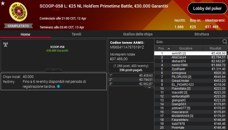Image resolution: width=228 pixels, height=130 pixels.
Task: Click the broadcast antenna icon
Action: (x=5, y=45)
